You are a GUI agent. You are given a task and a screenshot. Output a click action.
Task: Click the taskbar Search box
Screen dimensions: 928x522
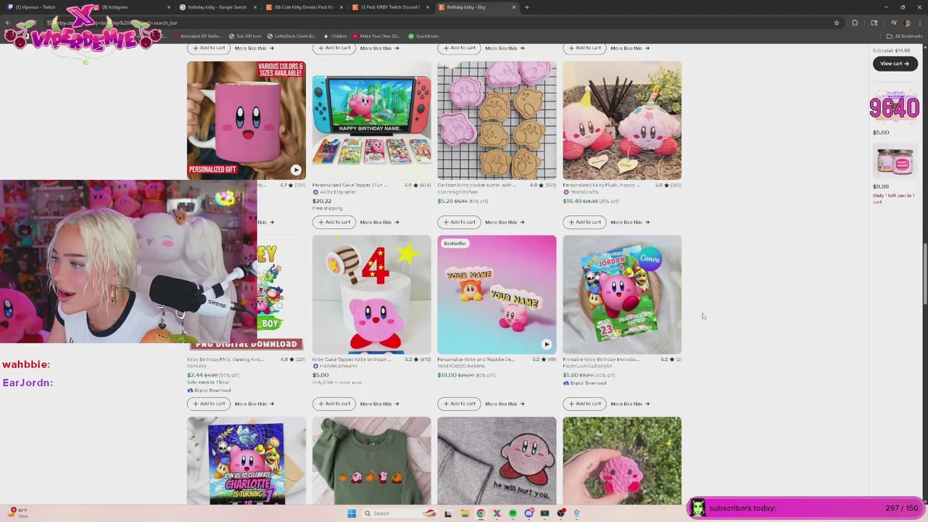tap(400, 513)
